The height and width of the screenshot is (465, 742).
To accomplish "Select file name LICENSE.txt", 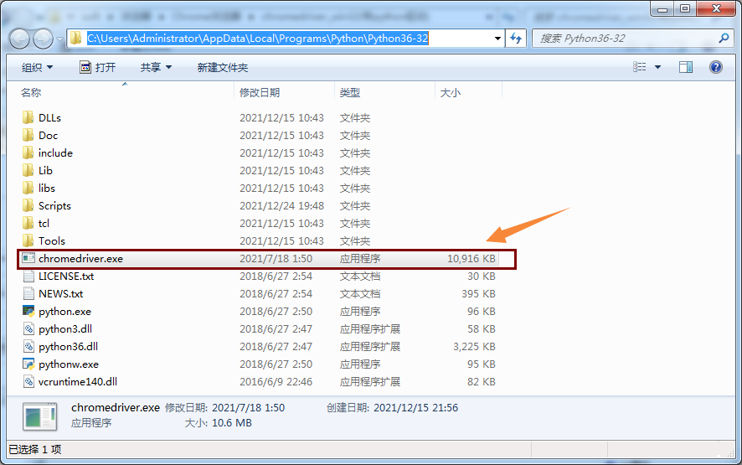I will click(66, 276).
